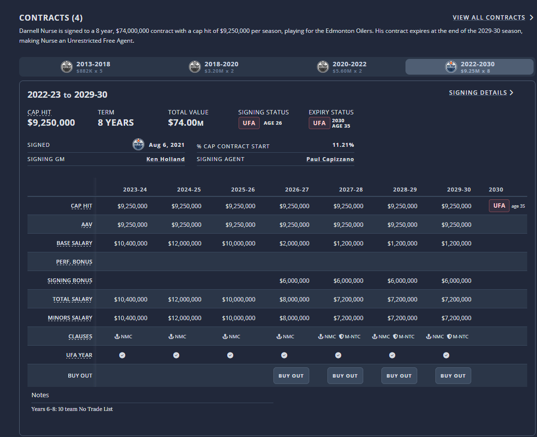Open the 2018-2020 contract tab
Image resolution: width=537 pixels, height=437 pixels.
[x=213, y=67]
